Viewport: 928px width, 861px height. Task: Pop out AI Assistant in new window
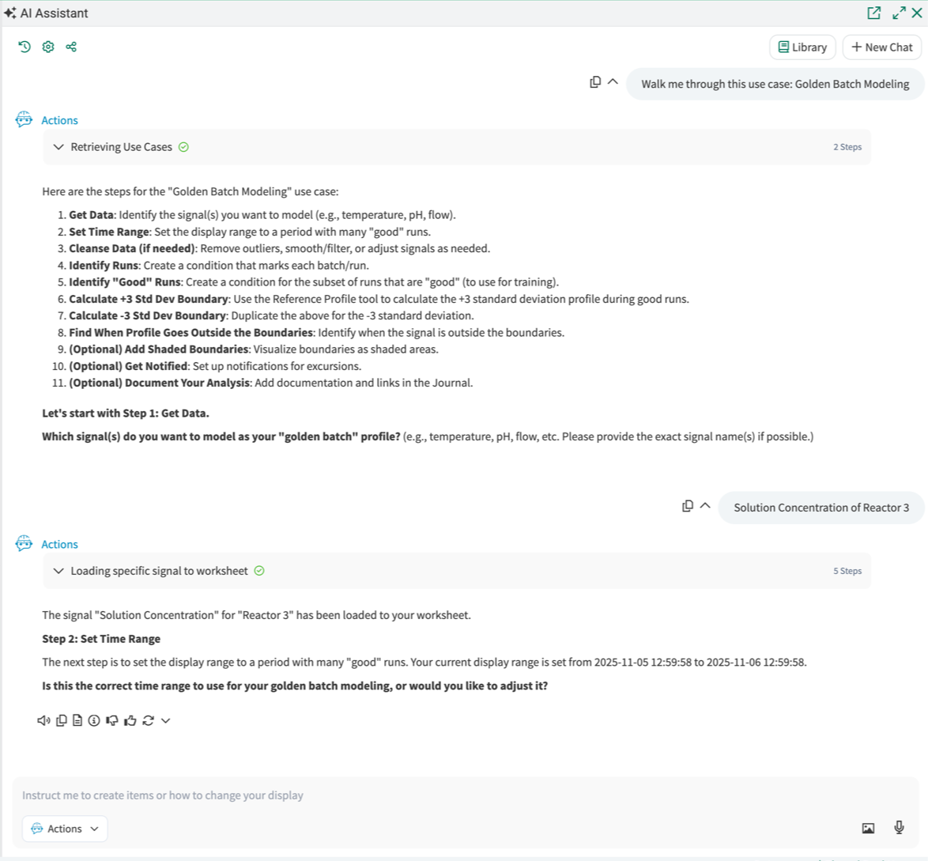pos(873,13)
